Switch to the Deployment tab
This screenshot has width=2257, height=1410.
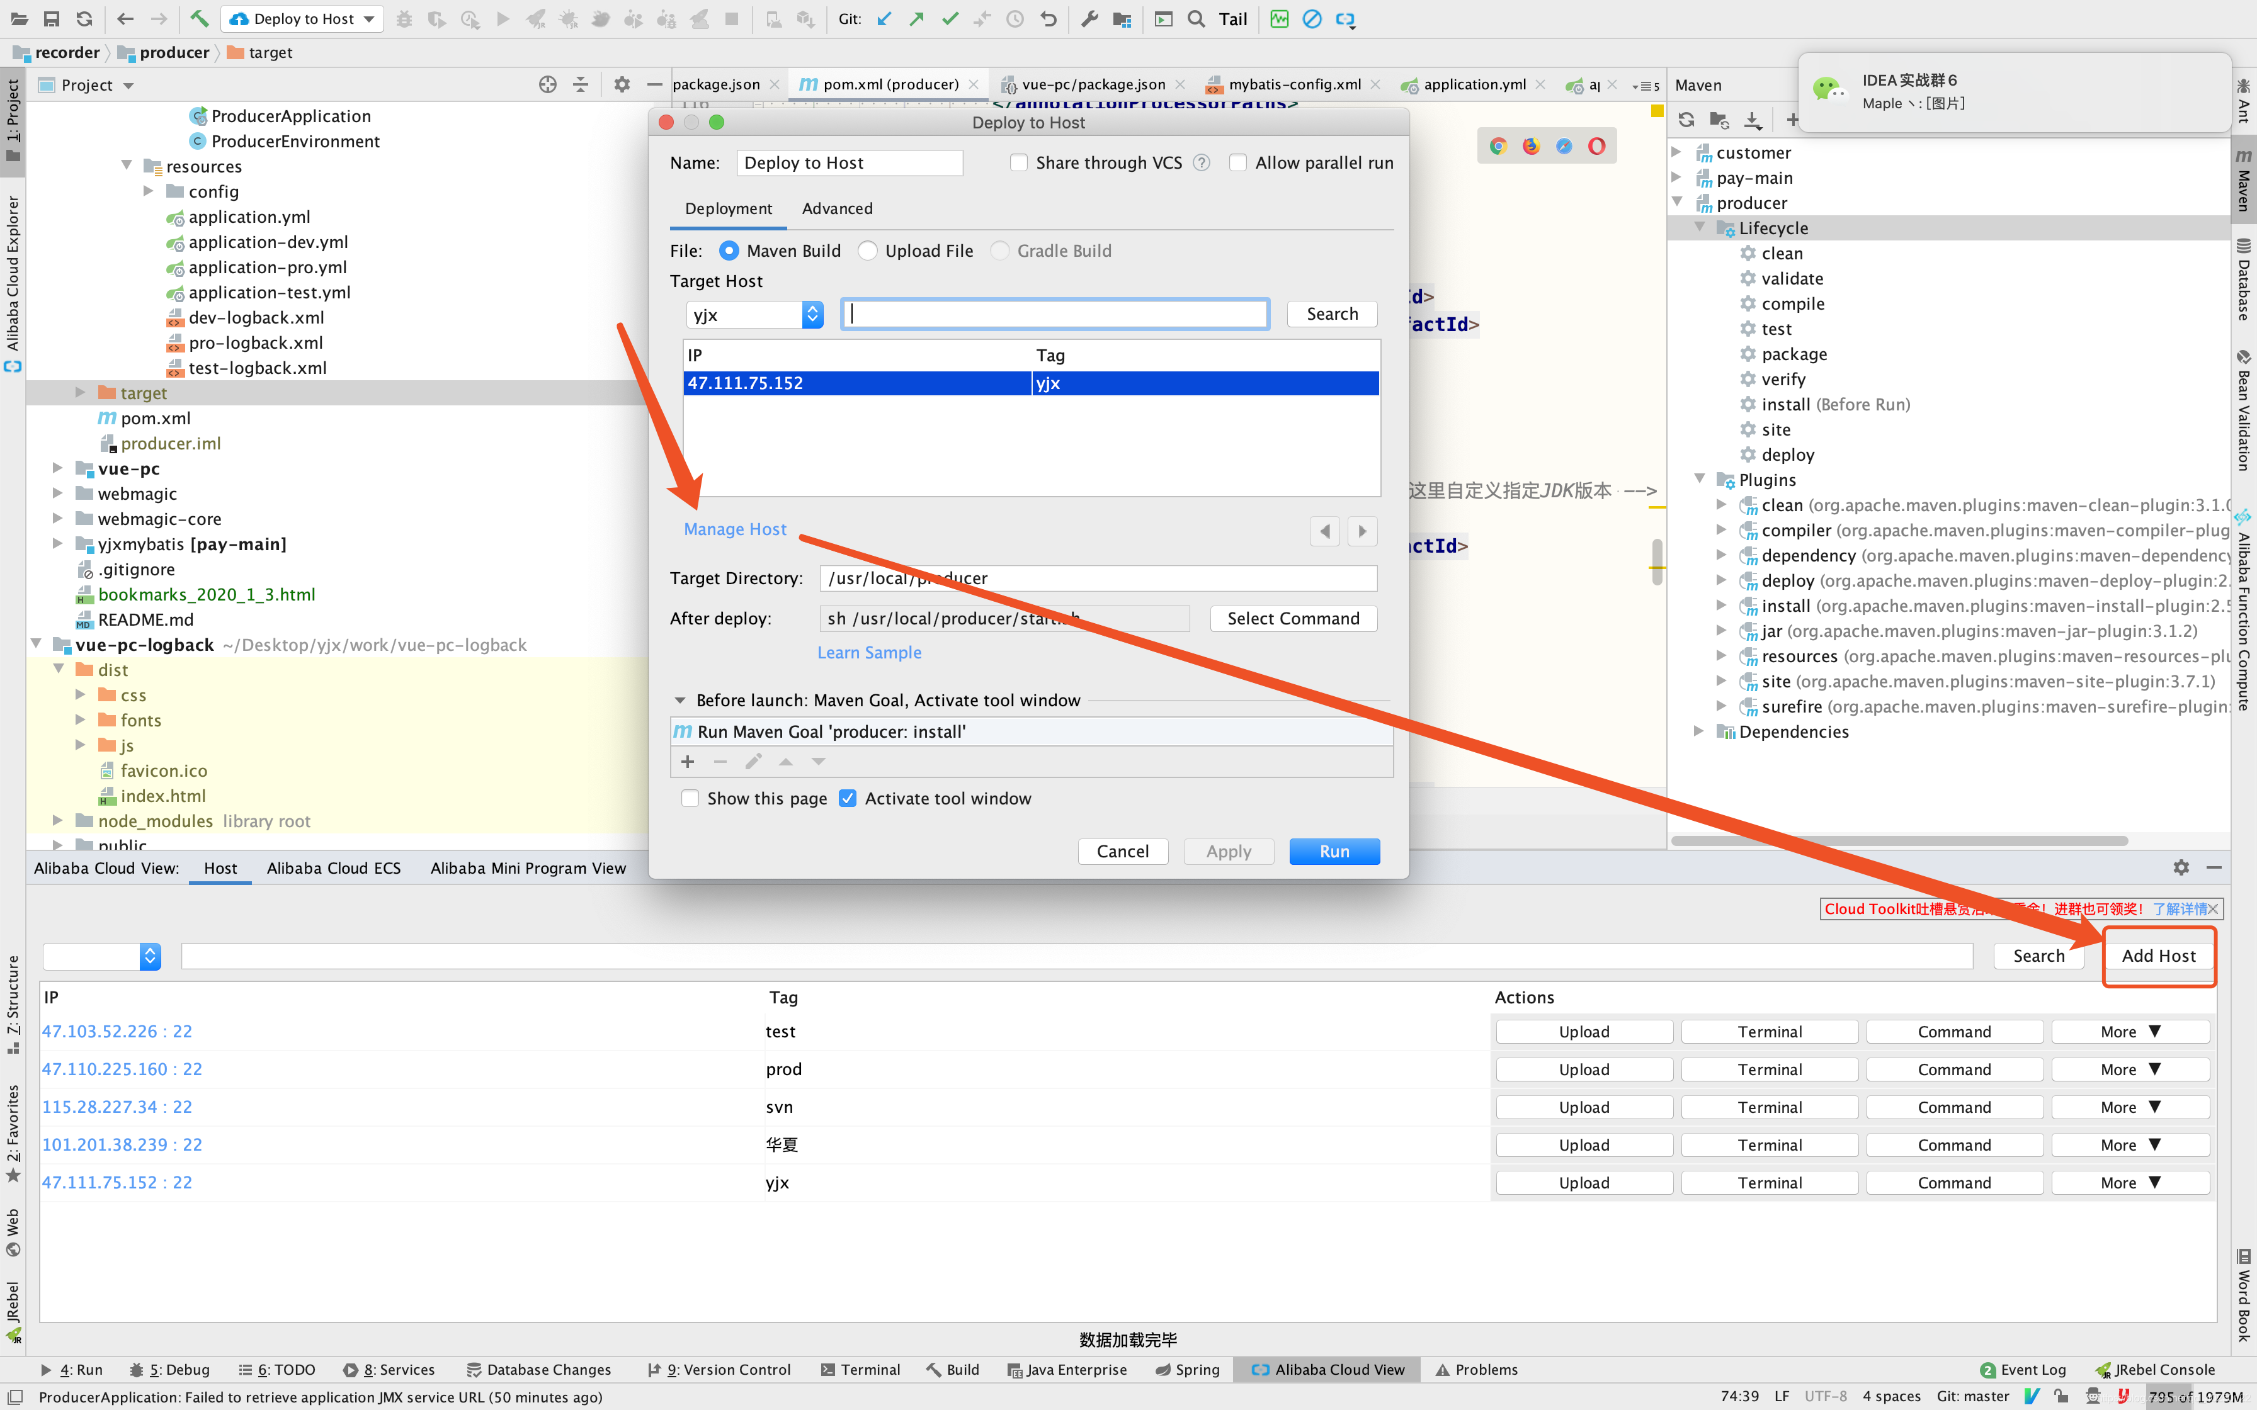[x=729, y=209]
